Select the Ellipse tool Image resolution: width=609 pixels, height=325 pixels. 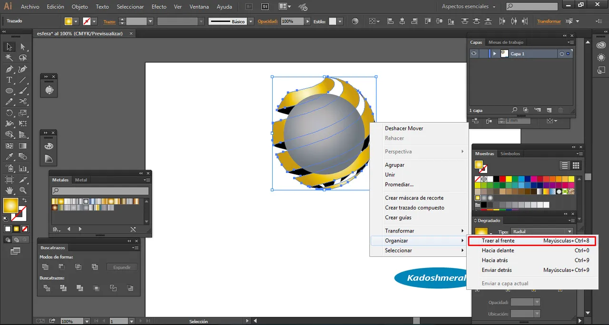pyautogui.click(x=9, y=91)
